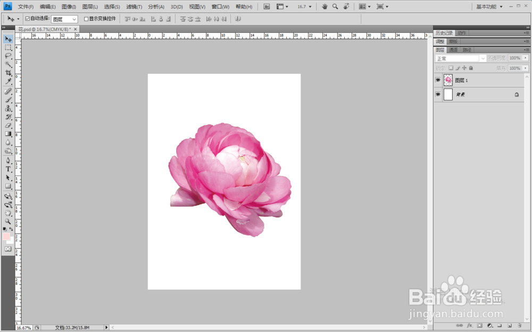Select the Path Selection tool
The width and height of the screenshot is (532, 332).
(8, 177)
